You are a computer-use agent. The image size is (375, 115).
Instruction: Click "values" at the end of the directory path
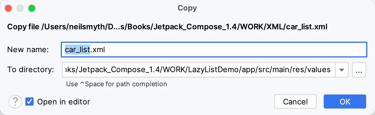(320, 70)
